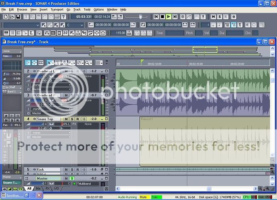This screenshot has width=277, height=200.
Task: Toggle global Solo S button in transport toolbar
Action: click(x=220, y=17)
